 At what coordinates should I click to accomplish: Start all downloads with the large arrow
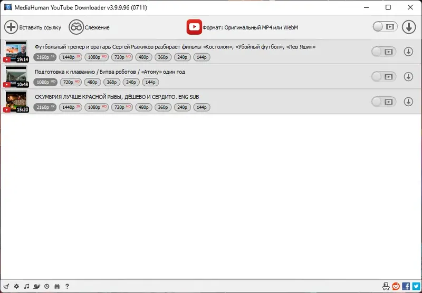pos(409,27)
